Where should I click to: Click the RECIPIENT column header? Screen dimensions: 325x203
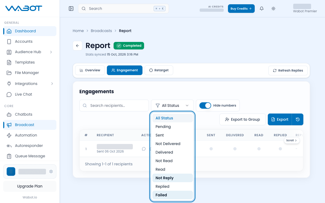[x=105, y=135]
